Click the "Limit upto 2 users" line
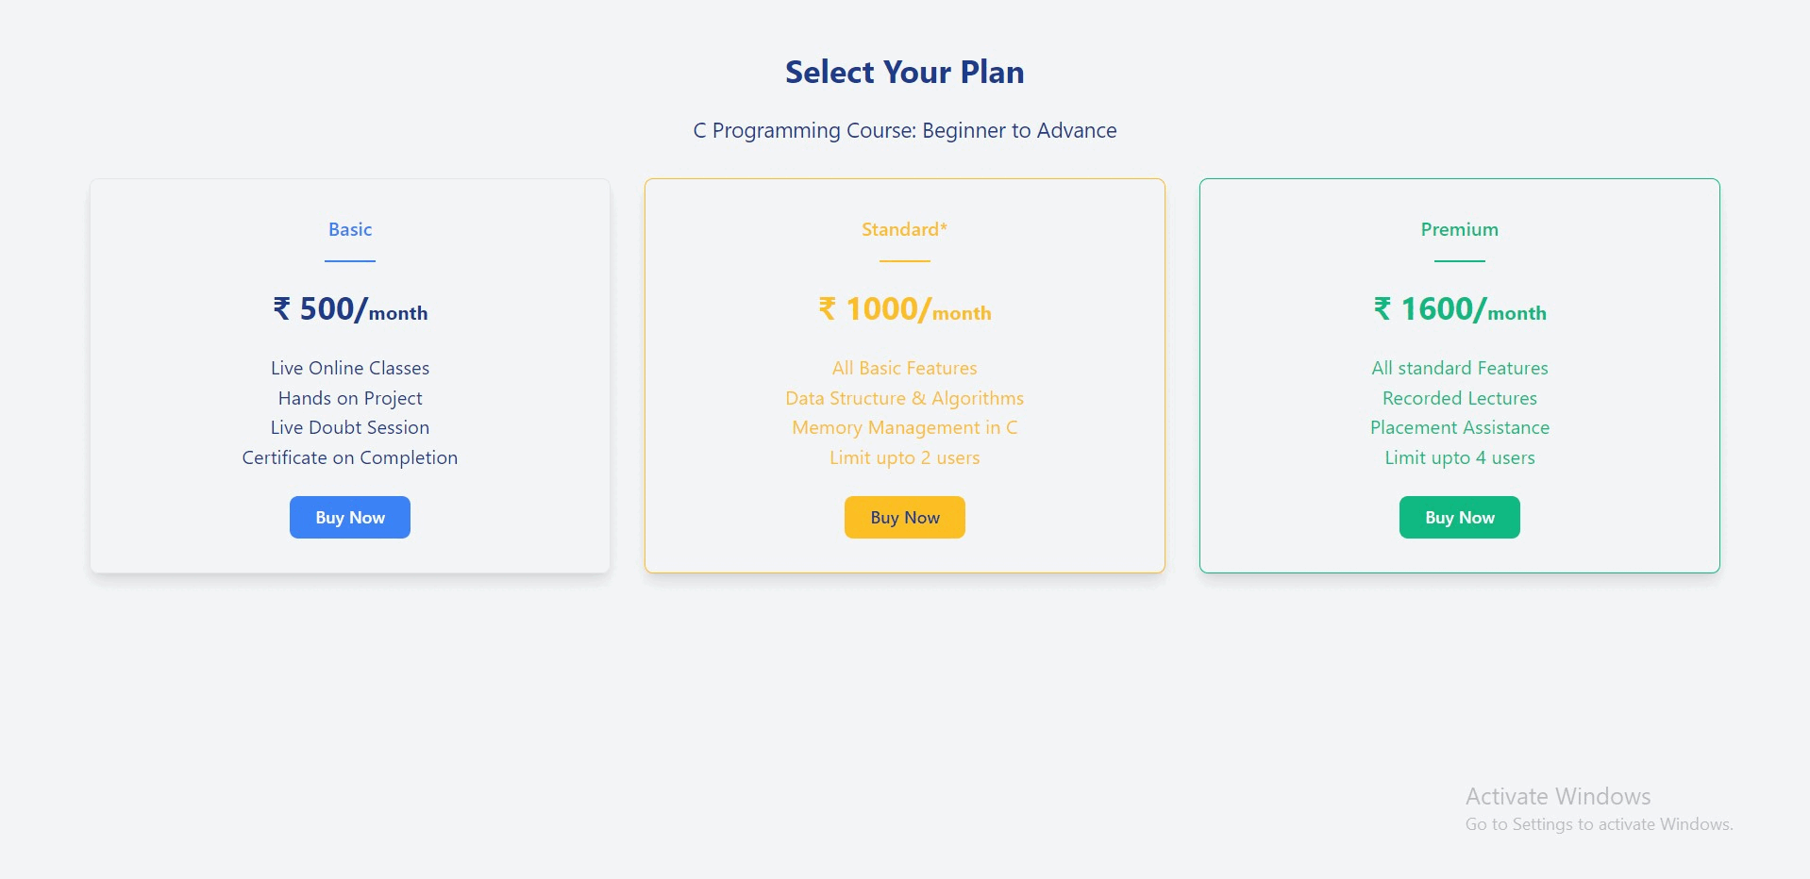The image size is (1810, 879). pyautogui.click(x=904, y=457)
